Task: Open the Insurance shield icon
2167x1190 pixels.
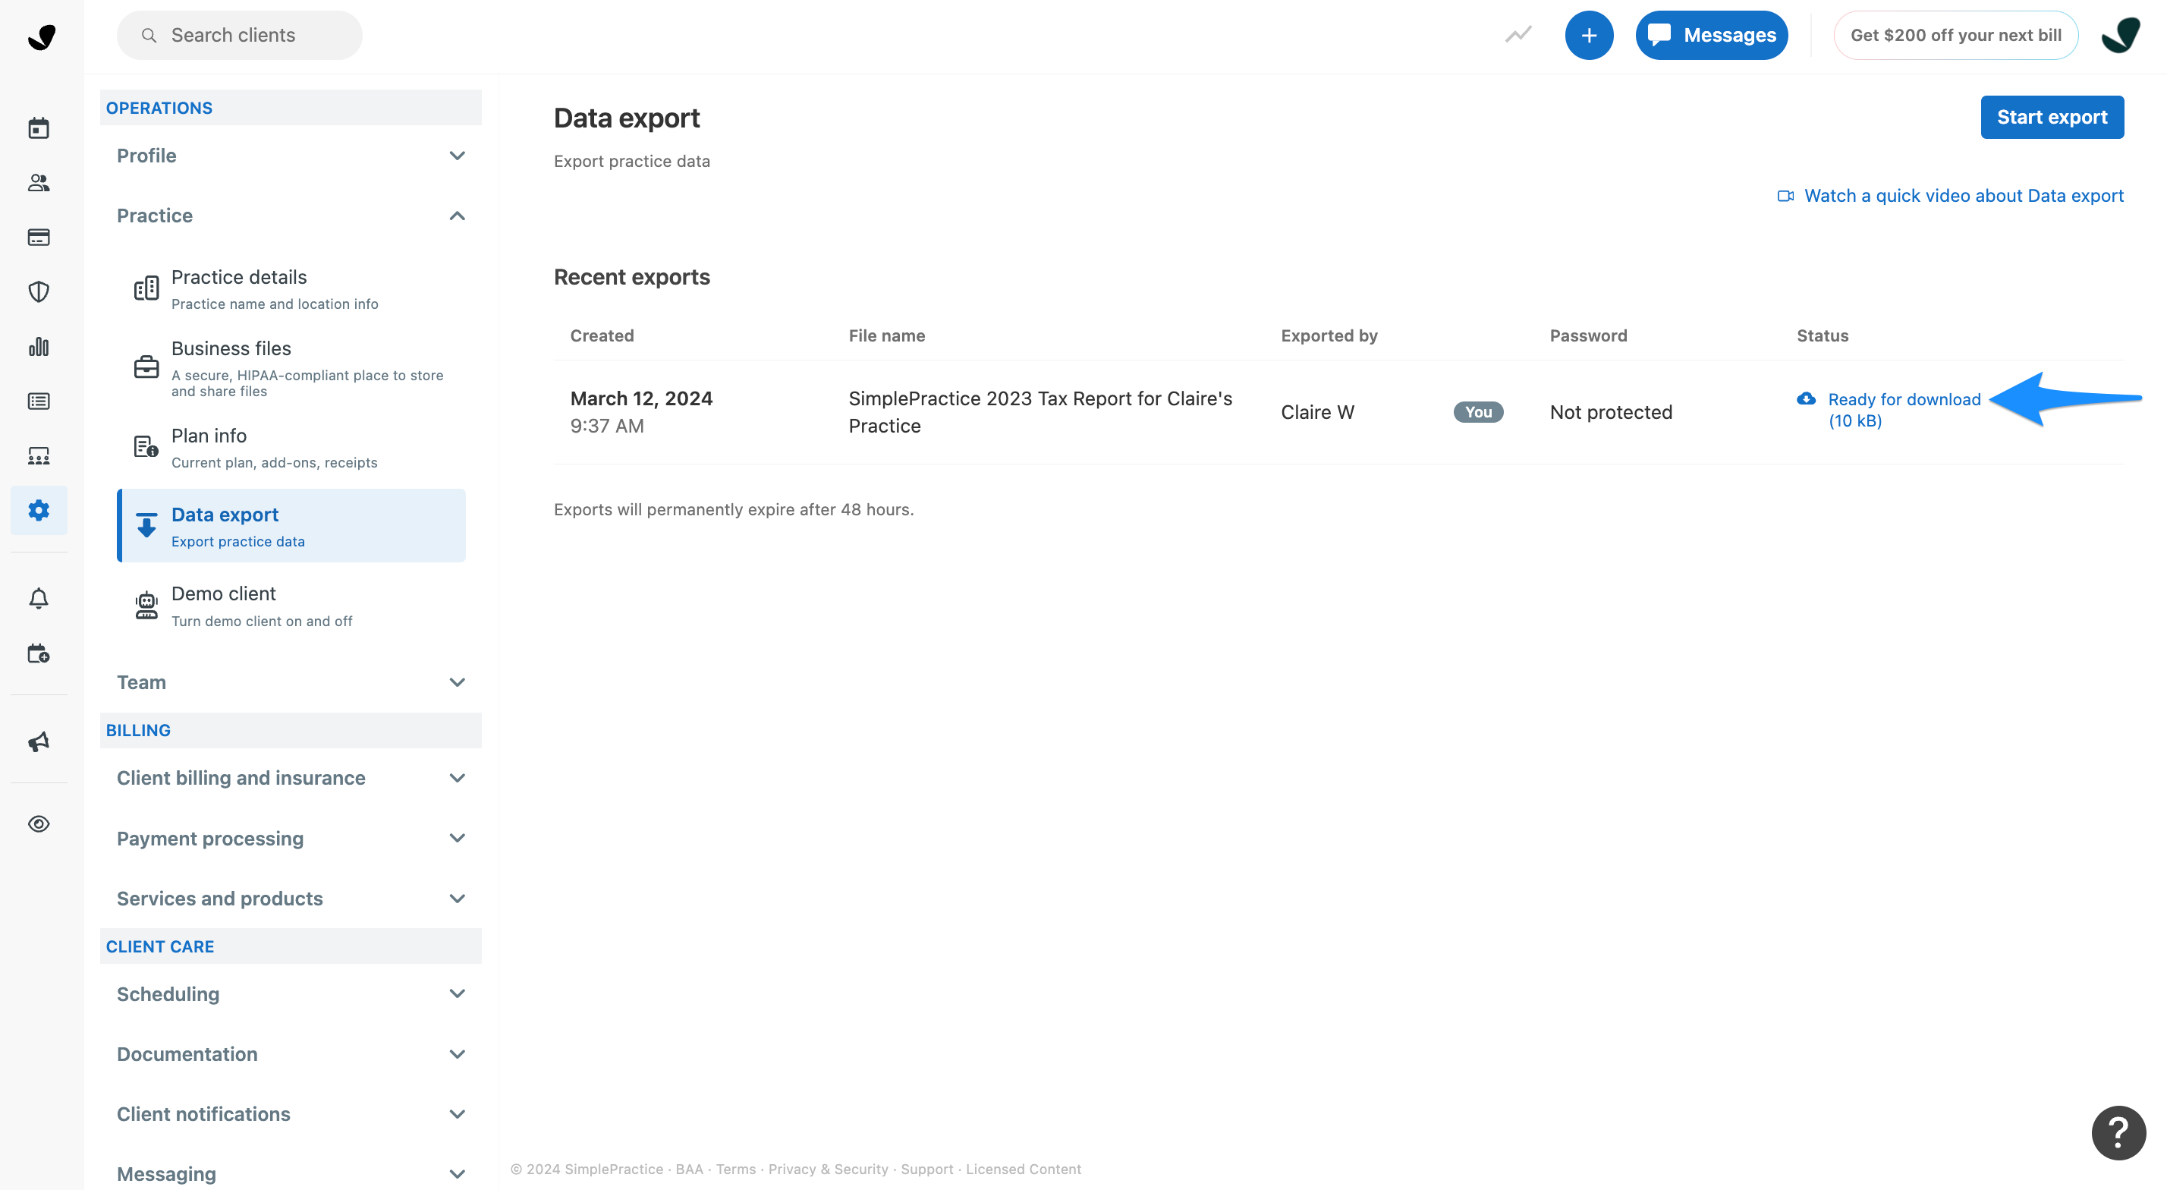Action: point(39,292)
